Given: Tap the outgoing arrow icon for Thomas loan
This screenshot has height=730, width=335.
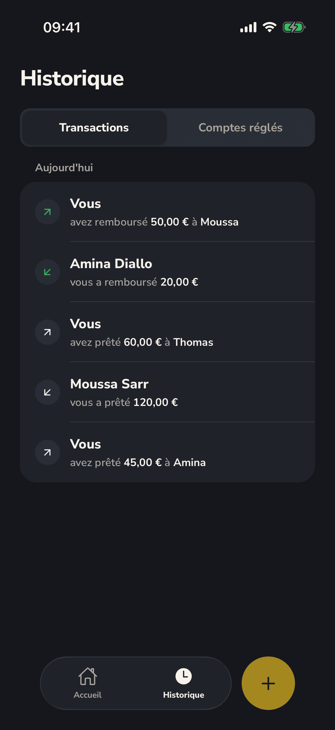Looking at the screenshot, I should 47,332.
